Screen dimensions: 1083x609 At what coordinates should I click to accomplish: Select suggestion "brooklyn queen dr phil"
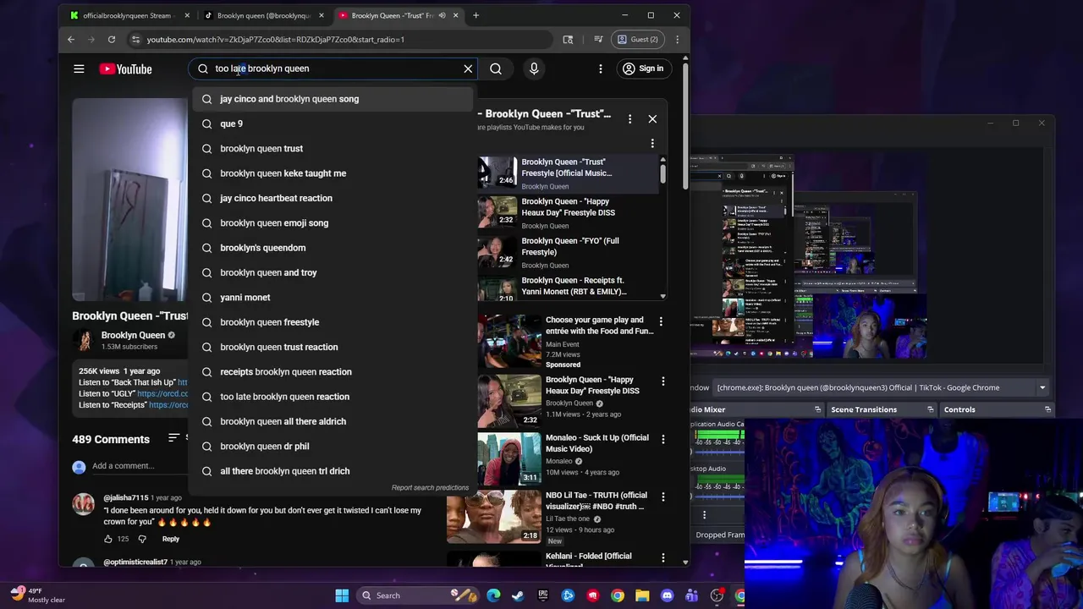pyautogui.click(x=332, y=446)
